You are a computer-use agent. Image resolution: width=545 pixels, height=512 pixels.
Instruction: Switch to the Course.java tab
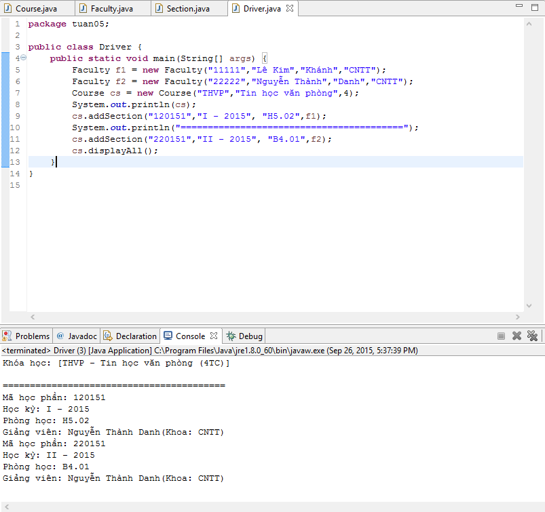point(37,8)
